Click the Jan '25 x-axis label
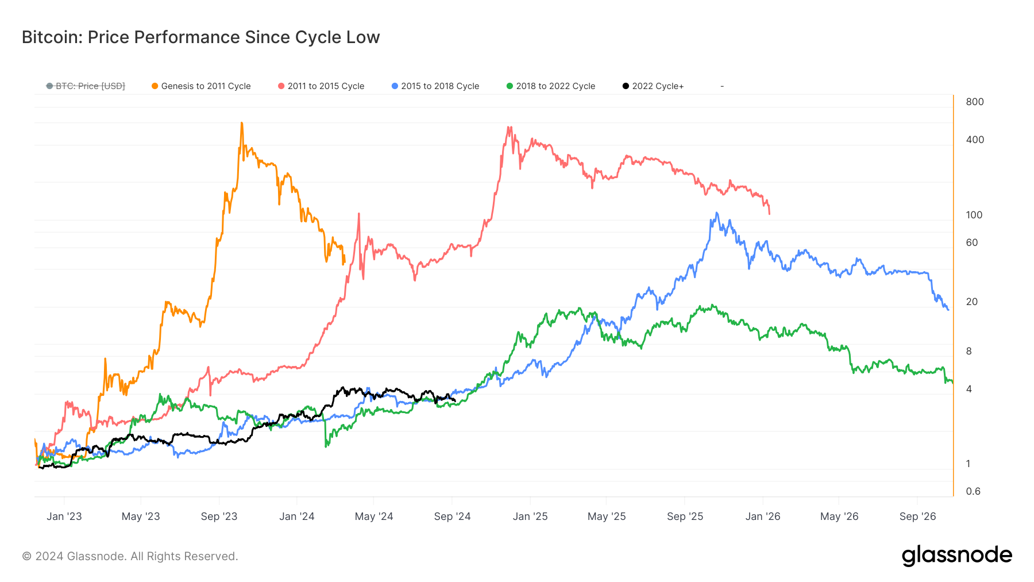Screen dimensions: 1034x582 tap(530, 517)
